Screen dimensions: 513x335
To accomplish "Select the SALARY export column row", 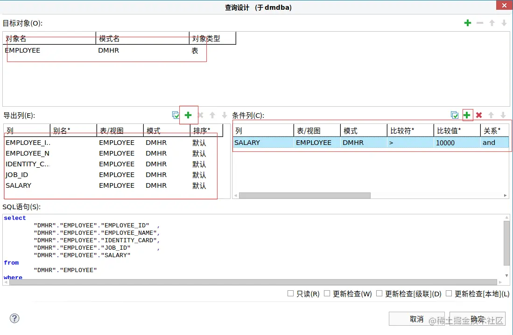I will tap(113, 185).
